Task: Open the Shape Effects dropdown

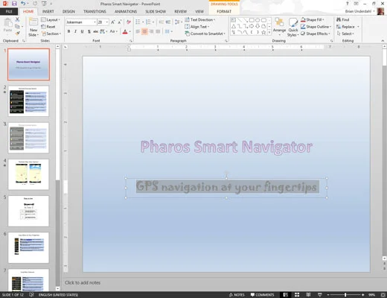Action: (x=316, y=34)
